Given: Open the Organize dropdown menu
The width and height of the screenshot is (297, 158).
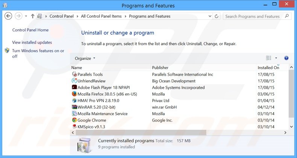Looking at the screenshot, I should [x=85, y=58].
